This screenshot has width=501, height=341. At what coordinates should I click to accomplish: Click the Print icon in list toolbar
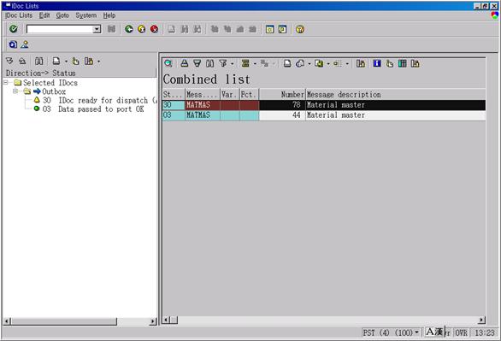287,63
